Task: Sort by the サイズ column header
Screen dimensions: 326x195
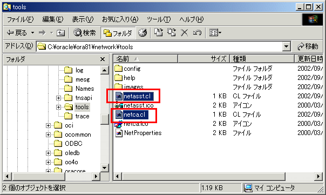Action: 203,59
